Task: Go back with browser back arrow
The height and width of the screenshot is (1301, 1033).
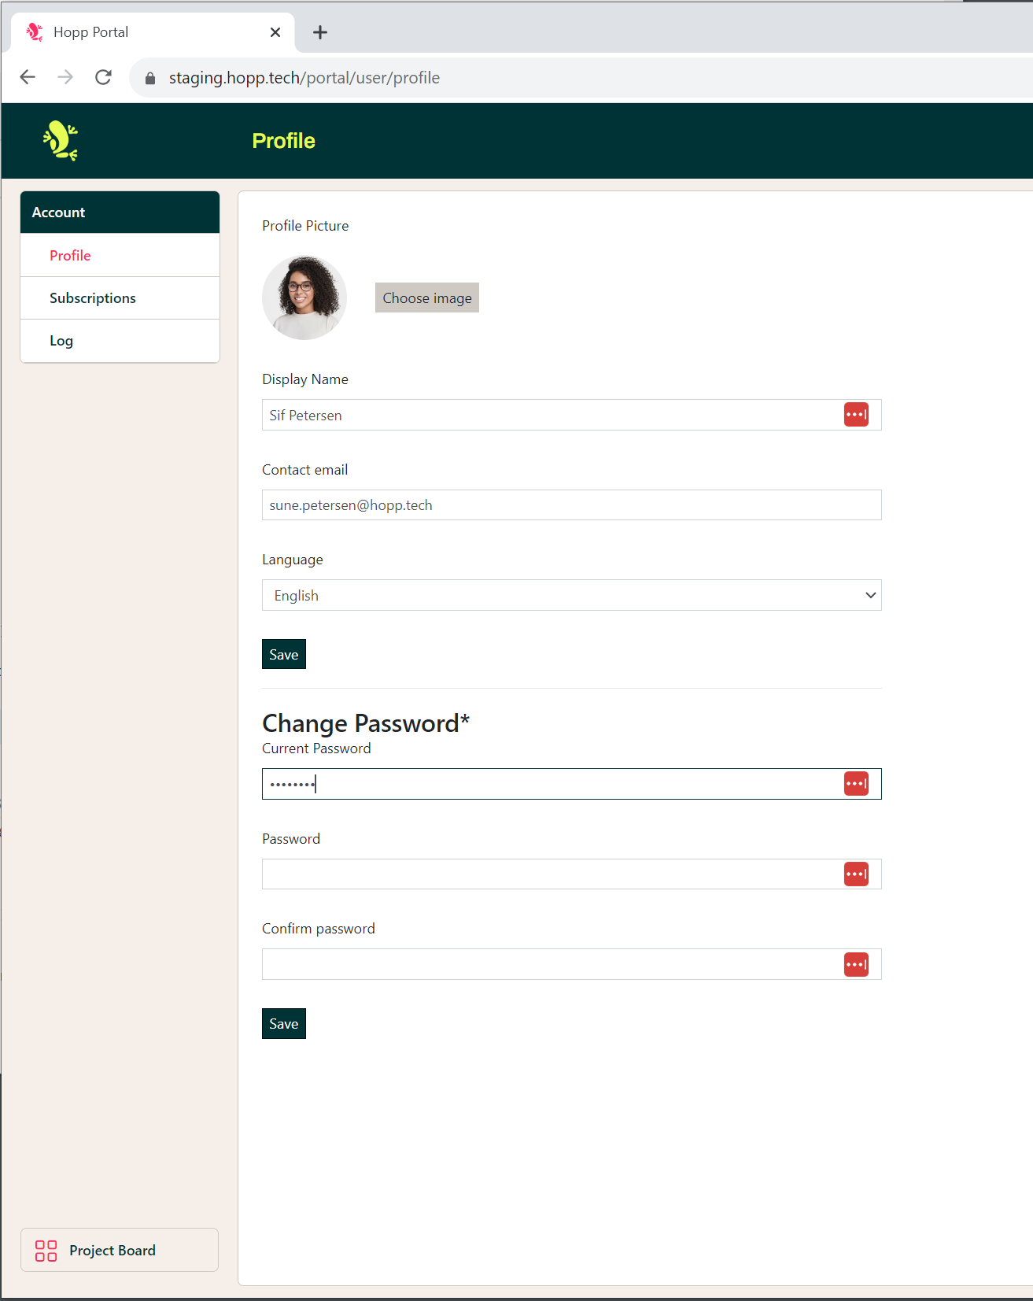Action: point(28,77)
